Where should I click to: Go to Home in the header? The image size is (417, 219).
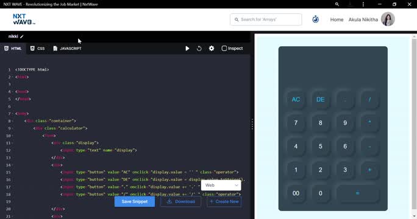[337, 19]
